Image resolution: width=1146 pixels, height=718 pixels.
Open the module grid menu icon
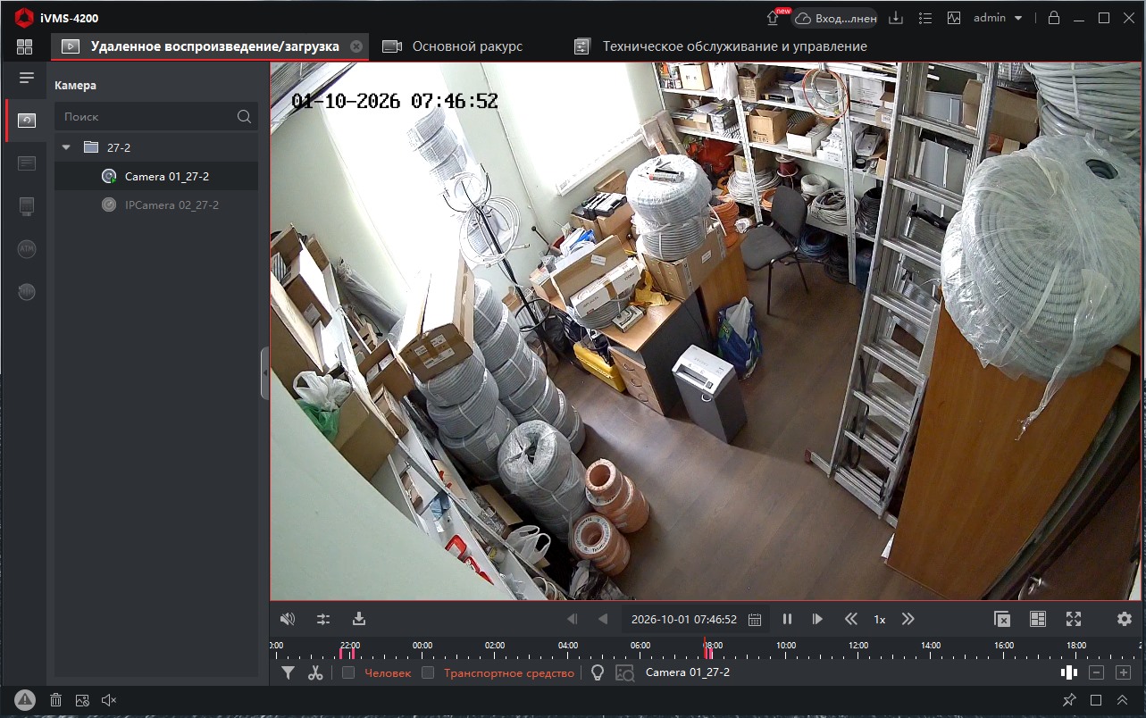(x=24, y=46)
